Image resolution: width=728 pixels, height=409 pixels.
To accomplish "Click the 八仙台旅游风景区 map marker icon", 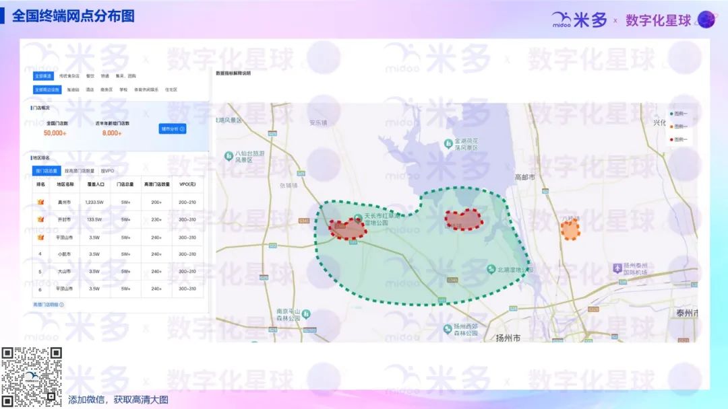I will pos(229,156).
